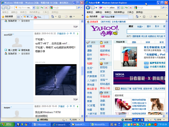Image resolution: width=169 pixels, height=127 pixels.
Task: Click the Google search box in the left IE window
Action: (x=63, y=8)
